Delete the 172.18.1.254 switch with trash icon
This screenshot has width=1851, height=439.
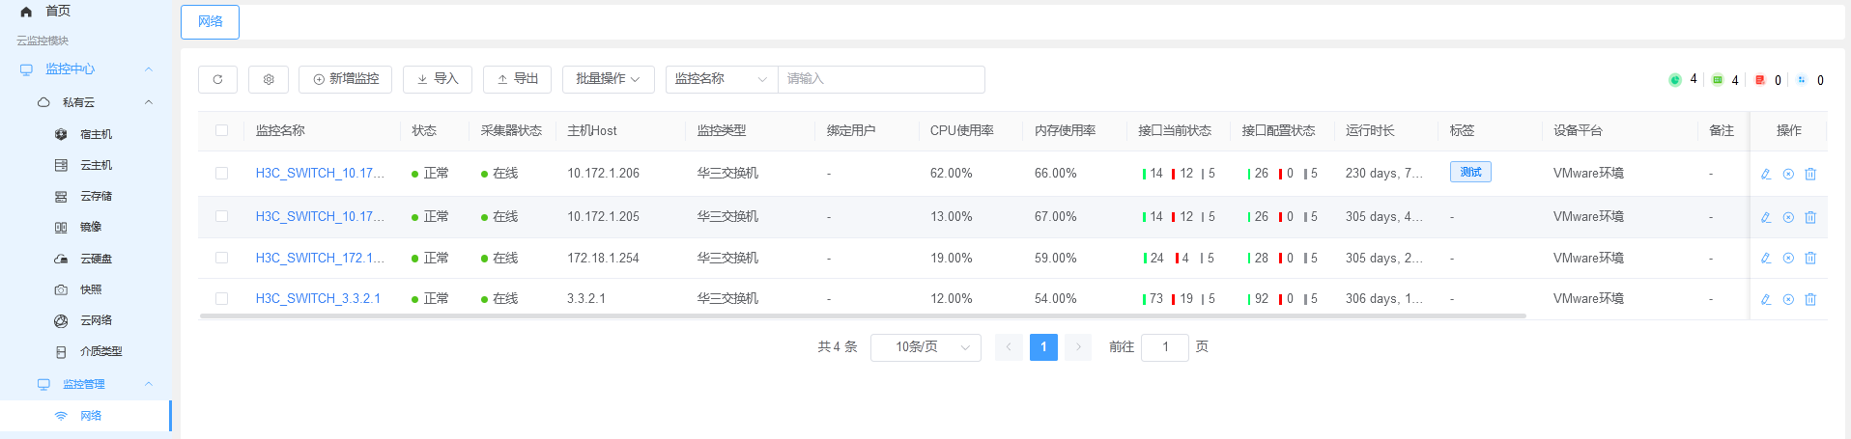coord(1810,258)
